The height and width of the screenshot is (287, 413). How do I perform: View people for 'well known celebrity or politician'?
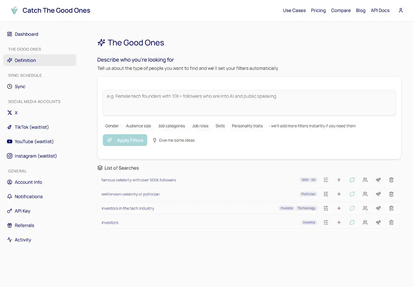click(365, 194)
